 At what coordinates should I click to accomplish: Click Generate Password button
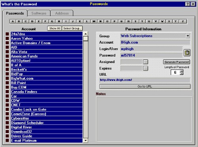point(177,62)
